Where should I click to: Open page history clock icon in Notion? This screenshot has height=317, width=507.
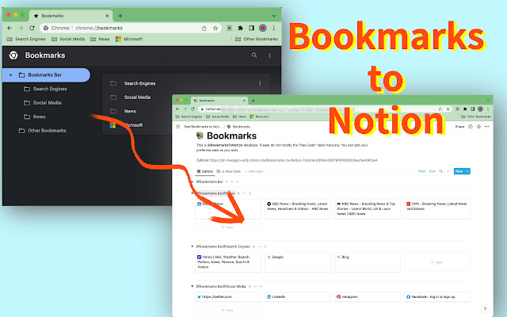coord(471,127)
